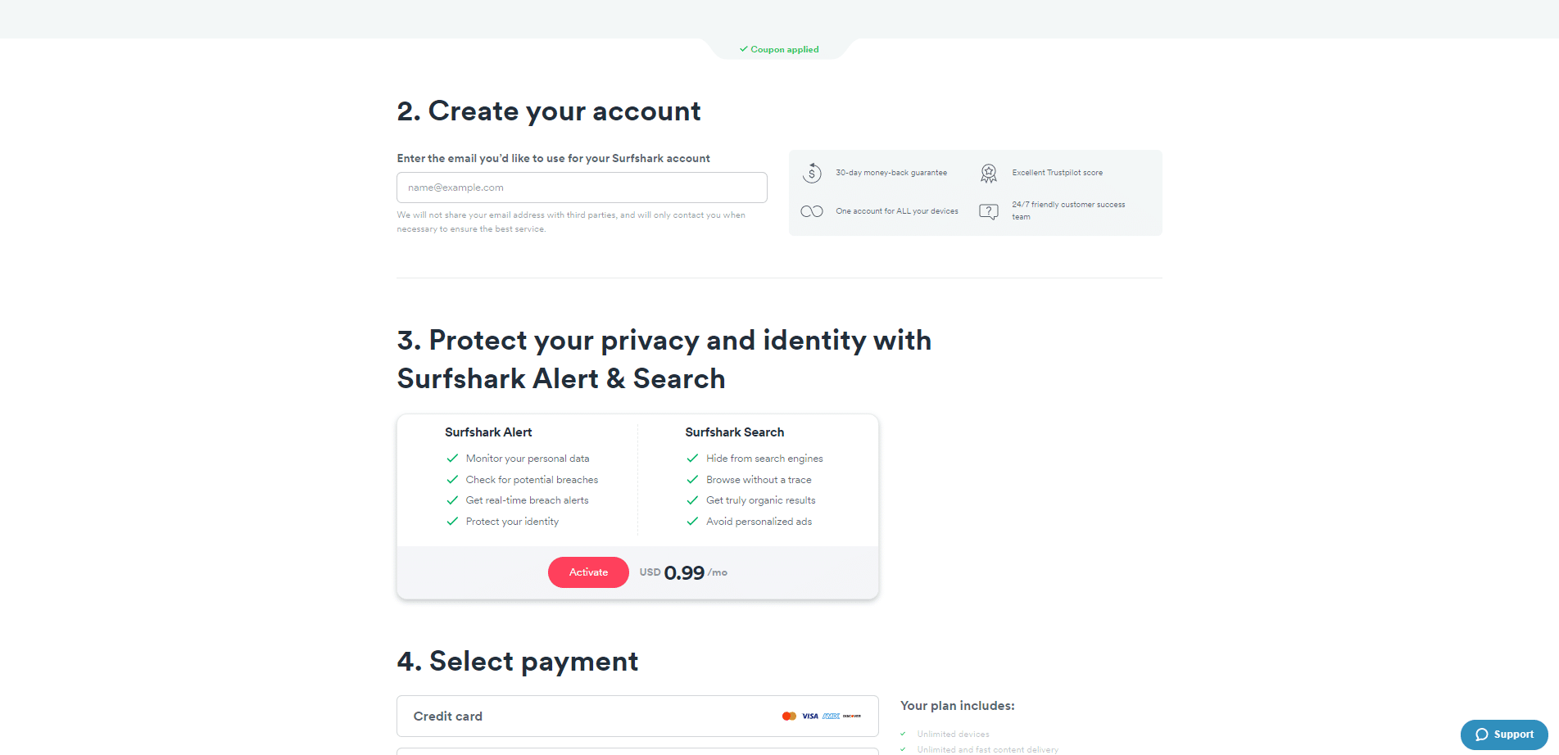Click the chat bubble icon in Support button
This screenshot has height=755, width=1559.
pos(1482,735)
